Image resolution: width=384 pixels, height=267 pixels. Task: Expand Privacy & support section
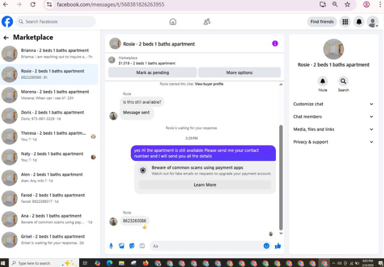334,142
